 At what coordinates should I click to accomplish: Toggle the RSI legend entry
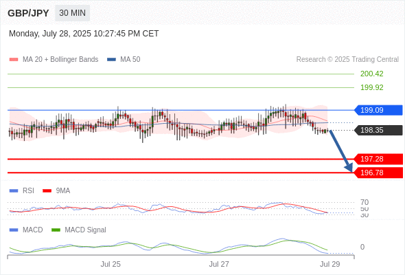(x=22, y=190)
